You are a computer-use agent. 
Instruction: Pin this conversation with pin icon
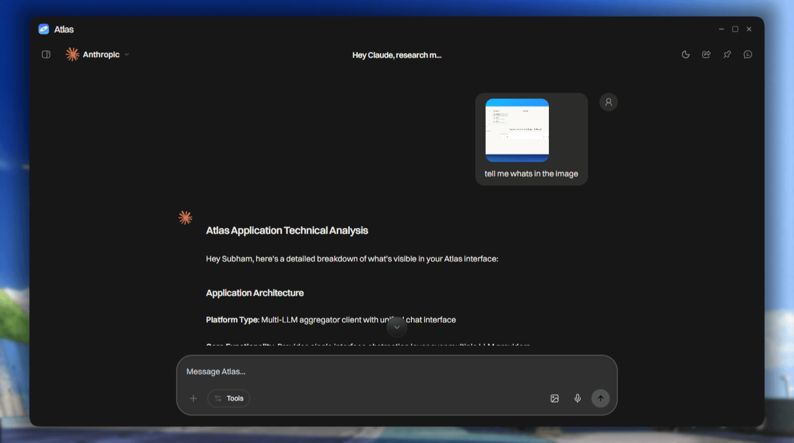727,55
